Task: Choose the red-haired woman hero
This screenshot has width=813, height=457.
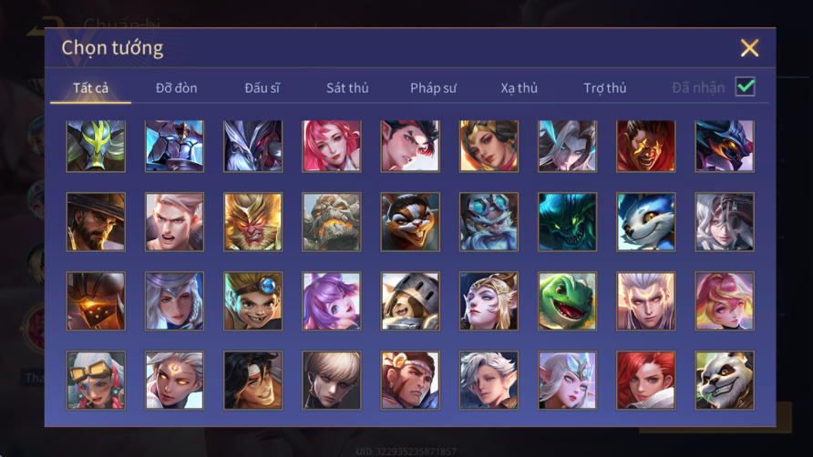Action: click(x=645, y=381)
